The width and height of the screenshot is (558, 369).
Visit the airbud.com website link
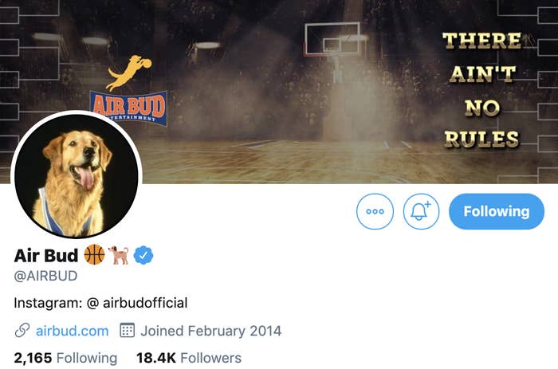click(x=73, y=331)
